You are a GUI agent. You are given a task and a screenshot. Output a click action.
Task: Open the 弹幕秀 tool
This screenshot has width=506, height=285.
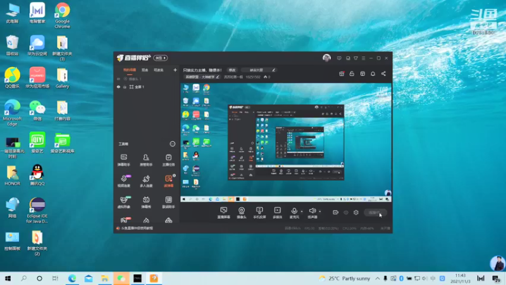(146, 202)
